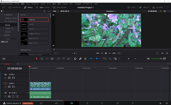Image resolution: width=171 pixels, height=105 pixels.
Task: Play the timeline in reverse
Action: tap(102, 53)
